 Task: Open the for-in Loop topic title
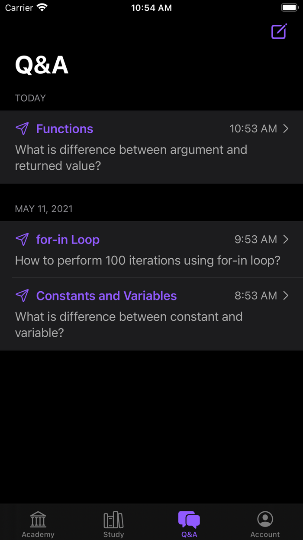point(68,240)
